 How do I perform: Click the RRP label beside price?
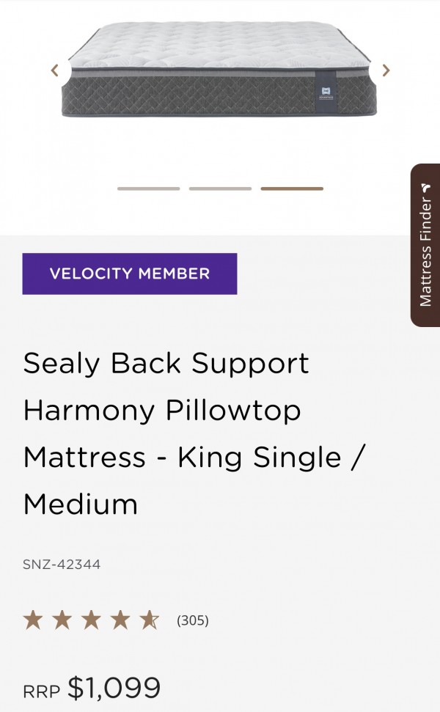[41, 692]
